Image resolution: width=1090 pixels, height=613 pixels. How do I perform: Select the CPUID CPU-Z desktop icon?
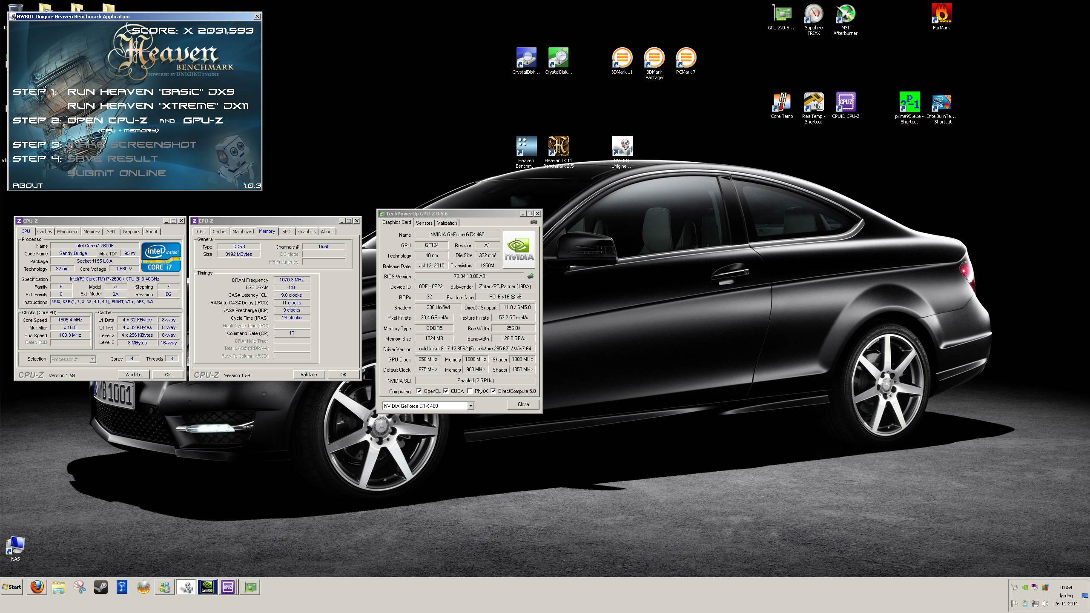[845, 106]
